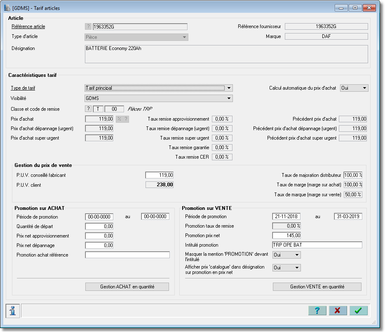Click Taux remise garantie field
The height and width of the screenshot is (333, 385).
tap(222, 147)
